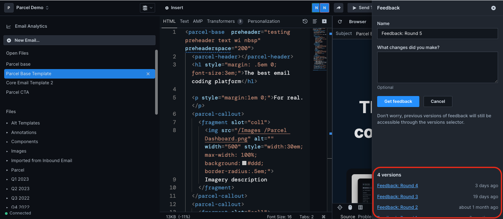Expand the Alt Templates folder
Image resolution: width=503 pixels, height=219 pixels.
pos(23,123)
